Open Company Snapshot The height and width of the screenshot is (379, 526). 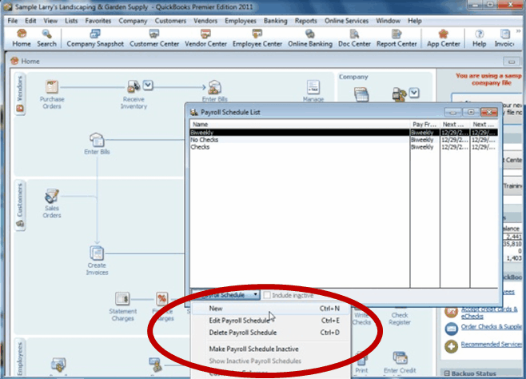point(95,38)
